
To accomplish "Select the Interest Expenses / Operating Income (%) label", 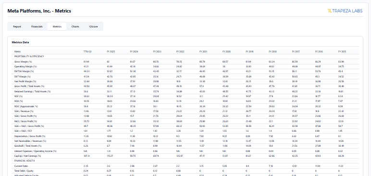I will coord(35,151).
